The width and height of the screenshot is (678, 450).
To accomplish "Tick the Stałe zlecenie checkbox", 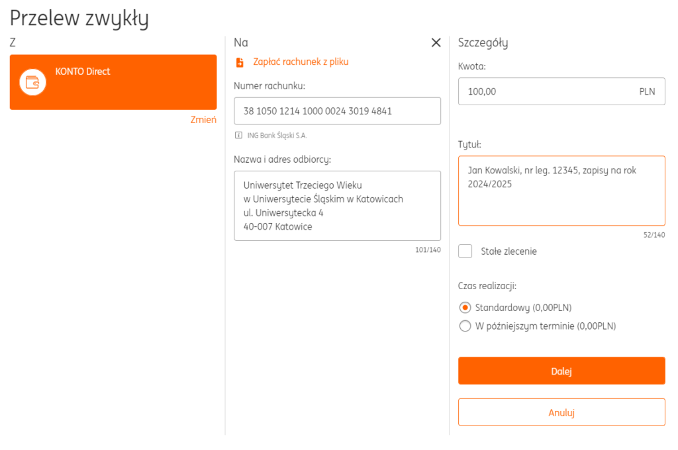I will coord(465,251).
